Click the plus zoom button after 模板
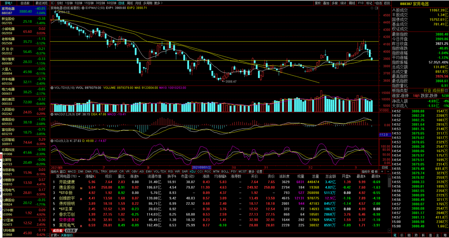 382,172
